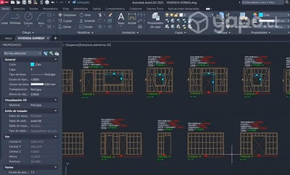Click the Borrar eraser icon
290x175 pixels.
click(110, 15)
